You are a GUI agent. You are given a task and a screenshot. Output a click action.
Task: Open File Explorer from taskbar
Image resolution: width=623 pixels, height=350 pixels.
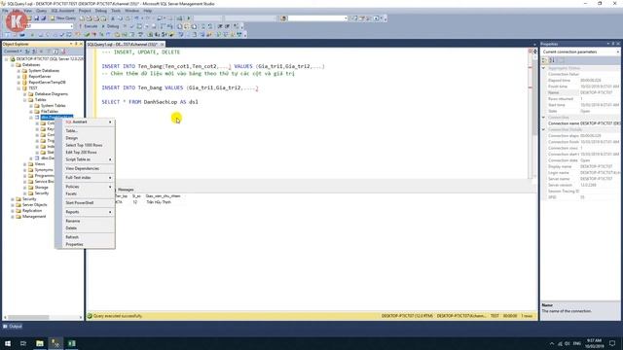[40, 343]
